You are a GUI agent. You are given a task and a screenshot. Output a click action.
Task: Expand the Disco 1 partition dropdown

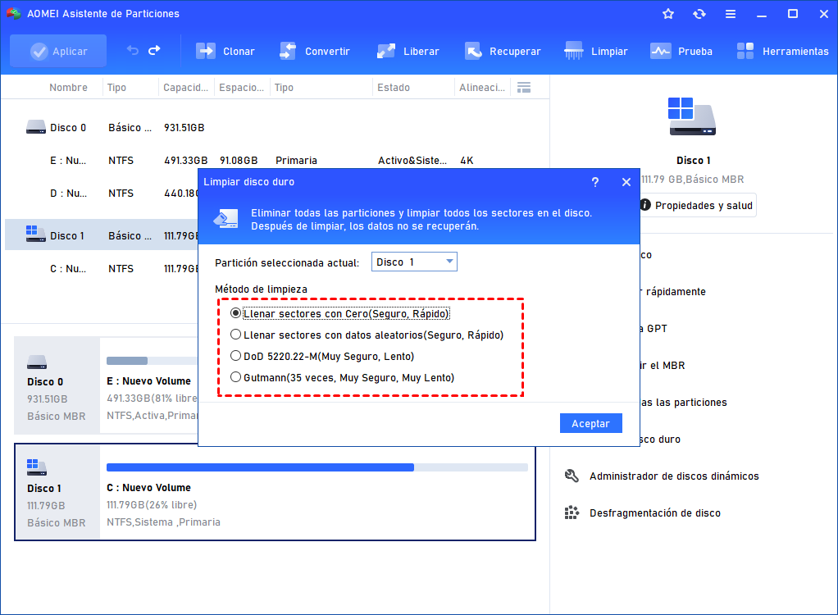pyautogui.click(x=414, y=262)
